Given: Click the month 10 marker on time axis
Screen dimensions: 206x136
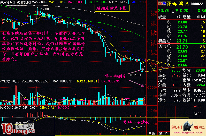Looking at the screenshot, I should coord(99,134).
